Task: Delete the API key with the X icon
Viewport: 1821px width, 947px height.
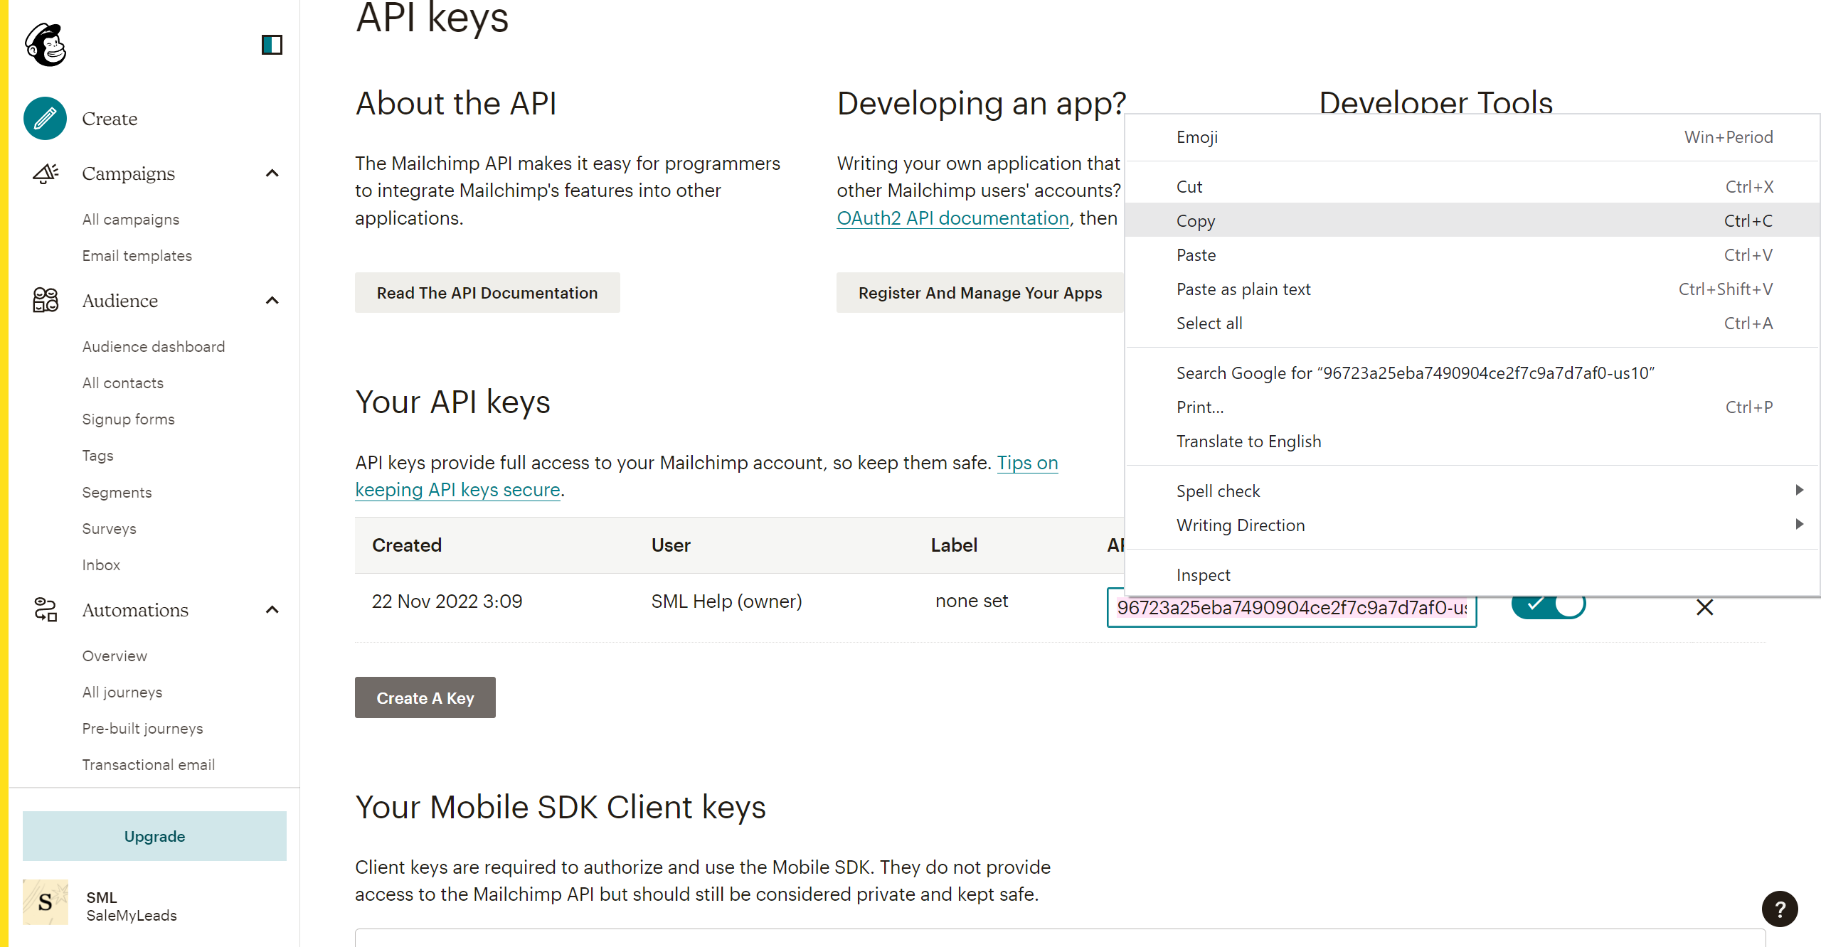Action: 1704,606
